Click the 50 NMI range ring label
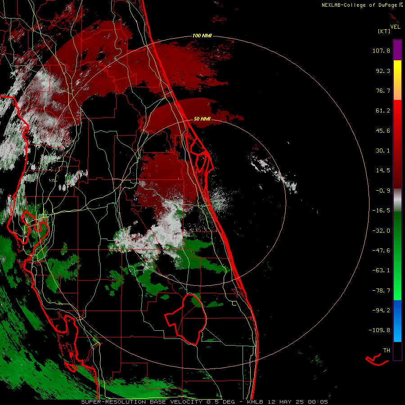 (202, 119)
